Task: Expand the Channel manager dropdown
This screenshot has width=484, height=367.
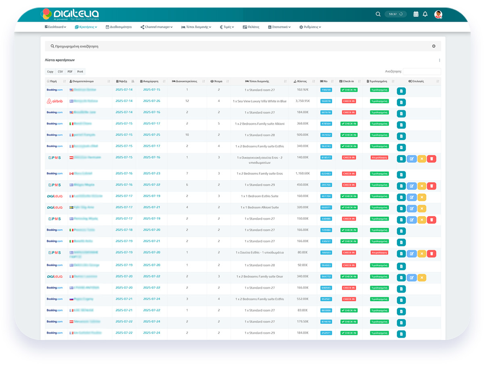Action: (156, 27)
